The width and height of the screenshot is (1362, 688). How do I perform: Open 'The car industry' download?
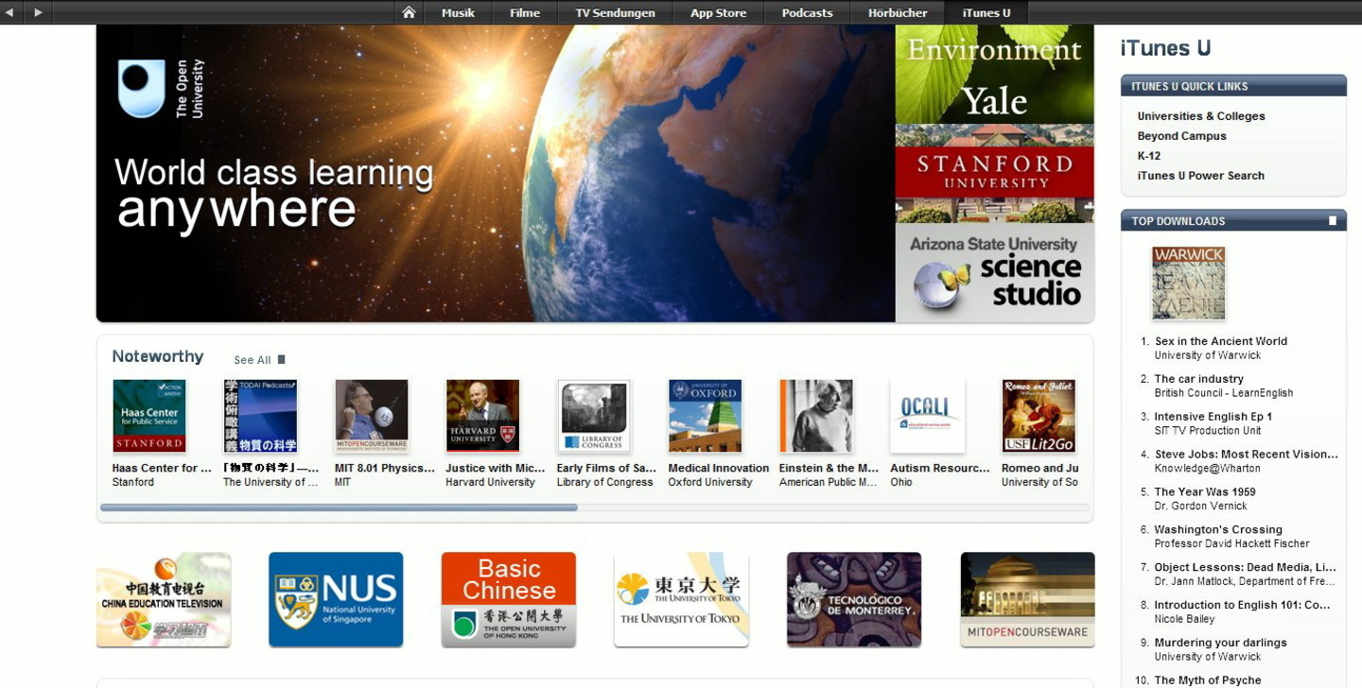(1198, 379)
